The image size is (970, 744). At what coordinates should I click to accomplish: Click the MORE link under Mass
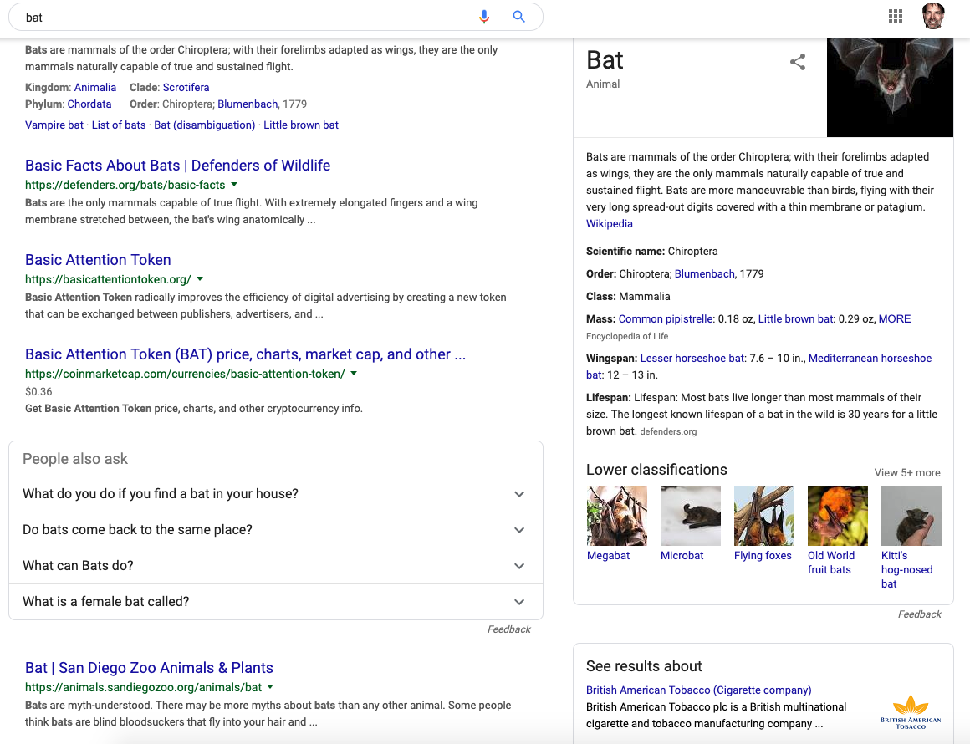895,319
